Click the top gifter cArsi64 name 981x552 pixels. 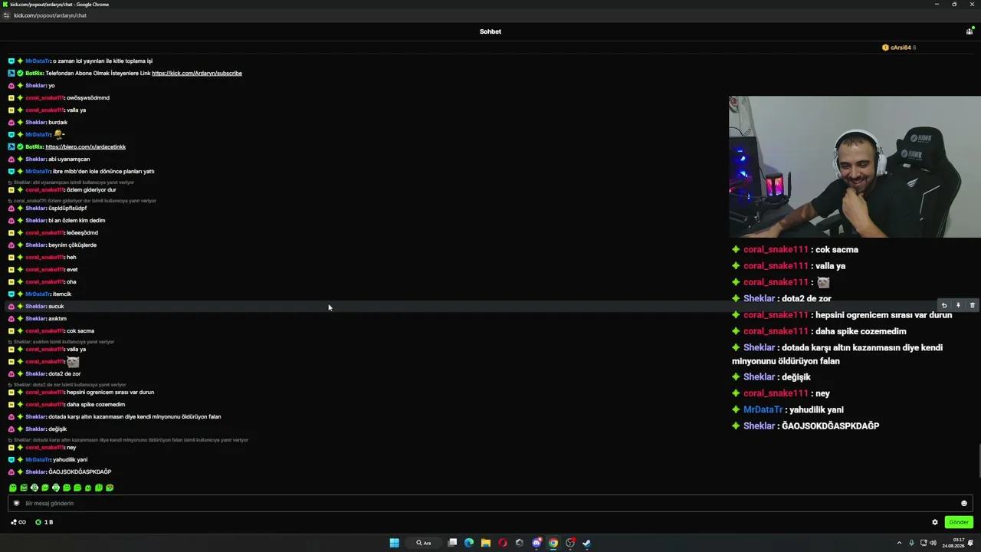[x=901, y=48]
